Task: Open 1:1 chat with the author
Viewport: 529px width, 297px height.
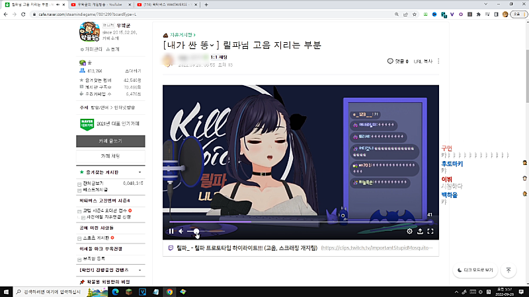Action: [x=219, y=57]
